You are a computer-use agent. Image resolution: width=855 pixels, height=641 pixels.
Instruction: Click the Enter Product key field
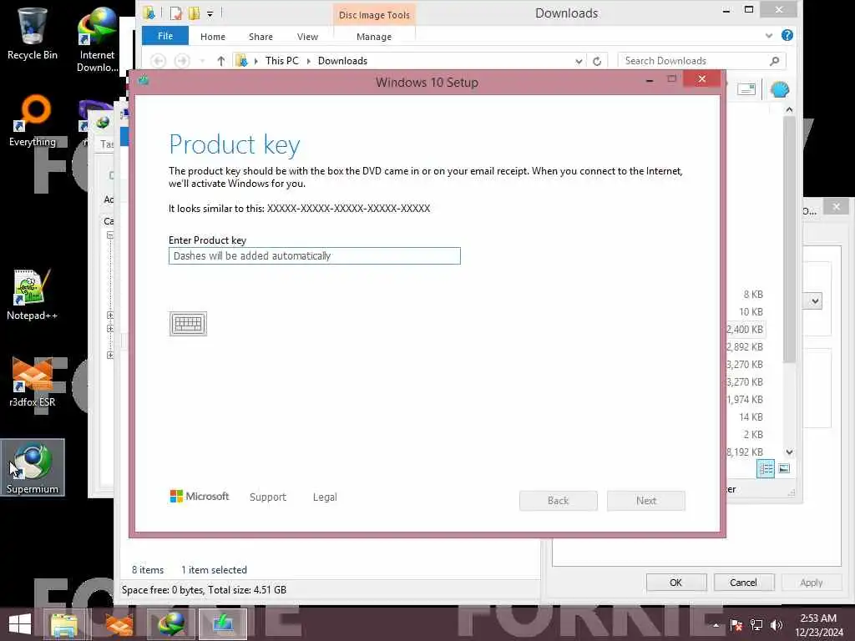pos(315,255)
